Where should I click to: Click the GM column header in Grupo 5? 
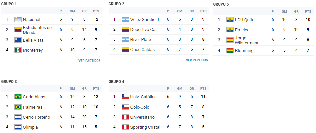(284, 12)
